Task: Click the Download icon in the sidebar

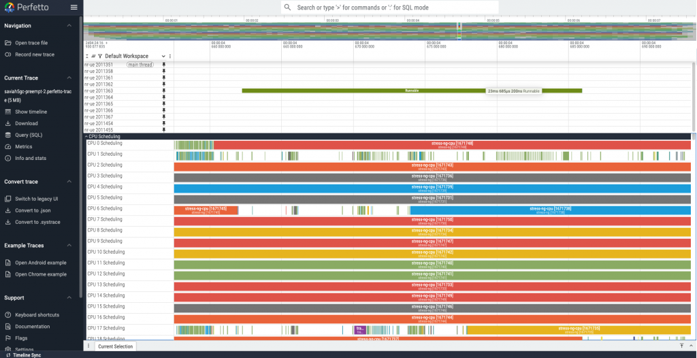Action: pos(7,124)
